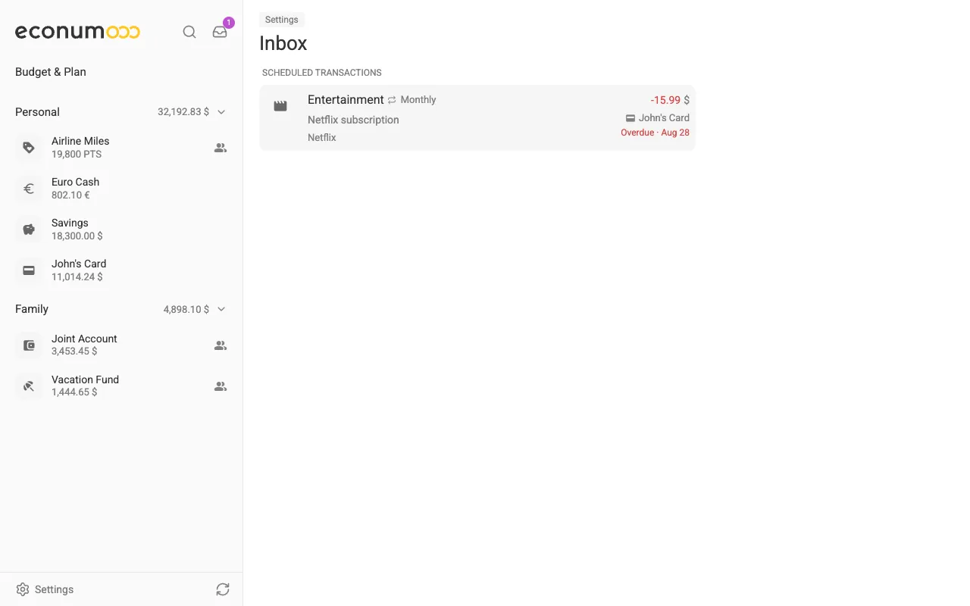Click the Entertainment clapperboard icon

(280, 106)
